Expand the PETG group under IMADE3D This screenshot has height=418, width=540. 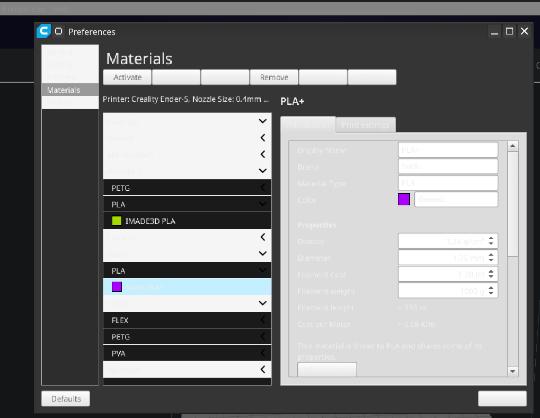tap(263, 187)
